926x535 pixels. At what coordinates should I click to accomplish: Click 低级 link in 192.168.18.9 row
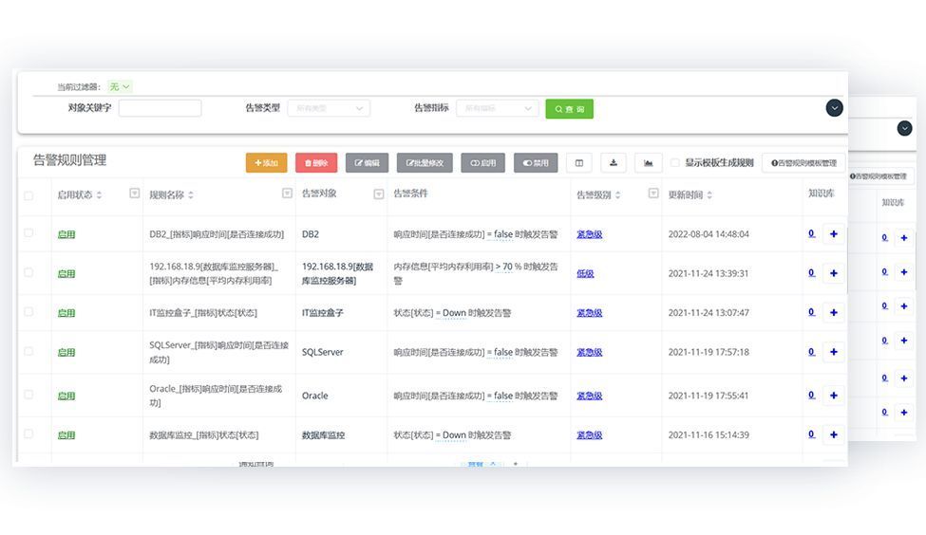pos(585,274)
